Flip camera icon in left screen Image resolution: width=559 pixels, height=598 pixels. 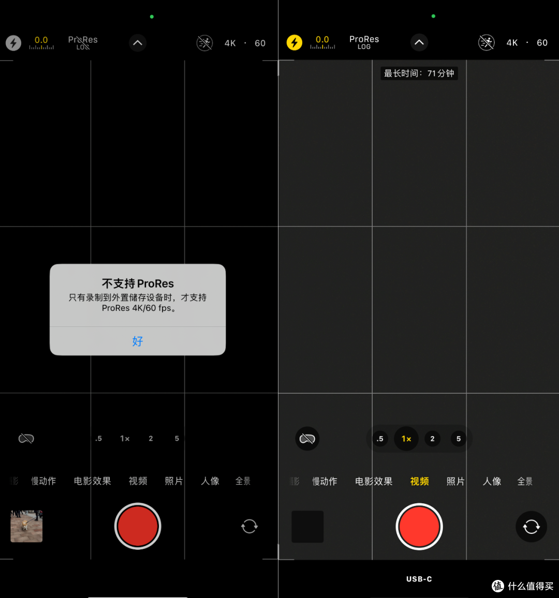pos(249,526)
